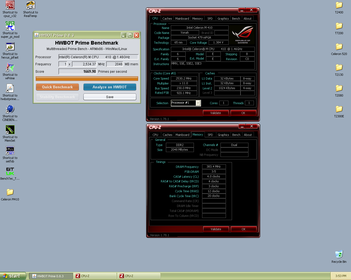Image resolution: width=351 pixels, height=280 pixels.
Task: Open About tab in upper CPU-Z window
Action: [248, 19]
